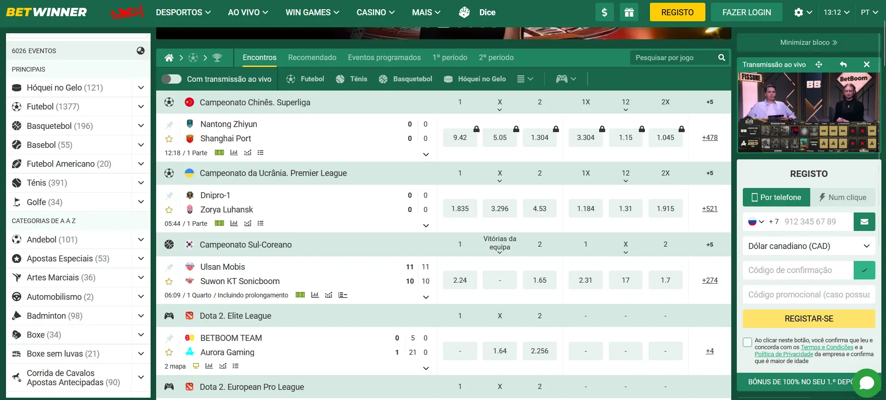Open field view for Dnipro-1 match

point(219,224)
